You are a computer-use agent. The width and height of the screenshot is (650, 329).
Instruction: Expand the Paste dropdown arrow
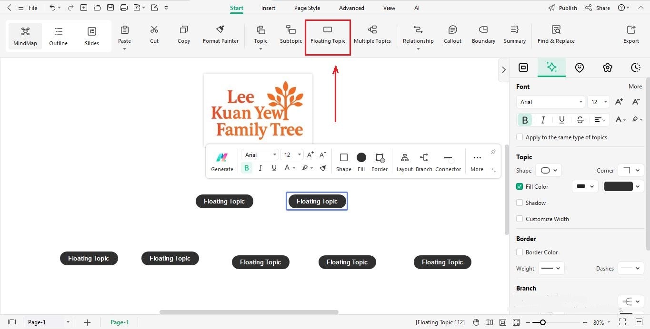pos(124,48)
